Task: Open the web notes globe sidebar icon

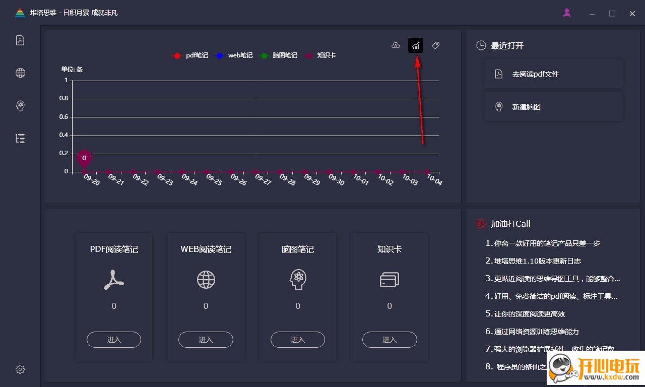Action: pyautogui.click(x=20, y=73)
